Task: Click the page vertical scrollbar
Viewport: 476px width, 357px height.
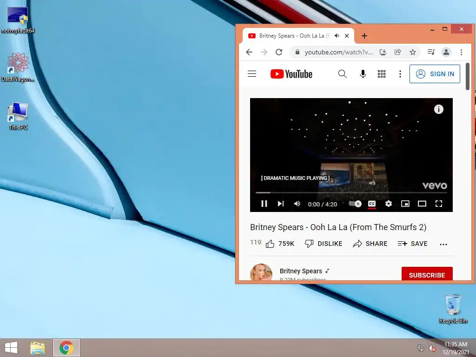Action: pyautogui.click(x=468, y=76)
